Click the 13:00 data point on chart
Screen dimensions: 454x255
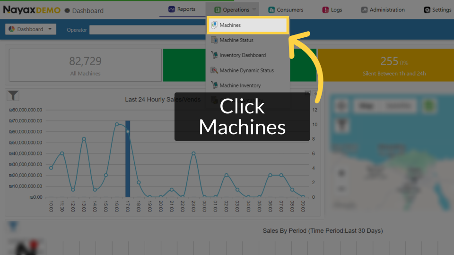[84, 139]
